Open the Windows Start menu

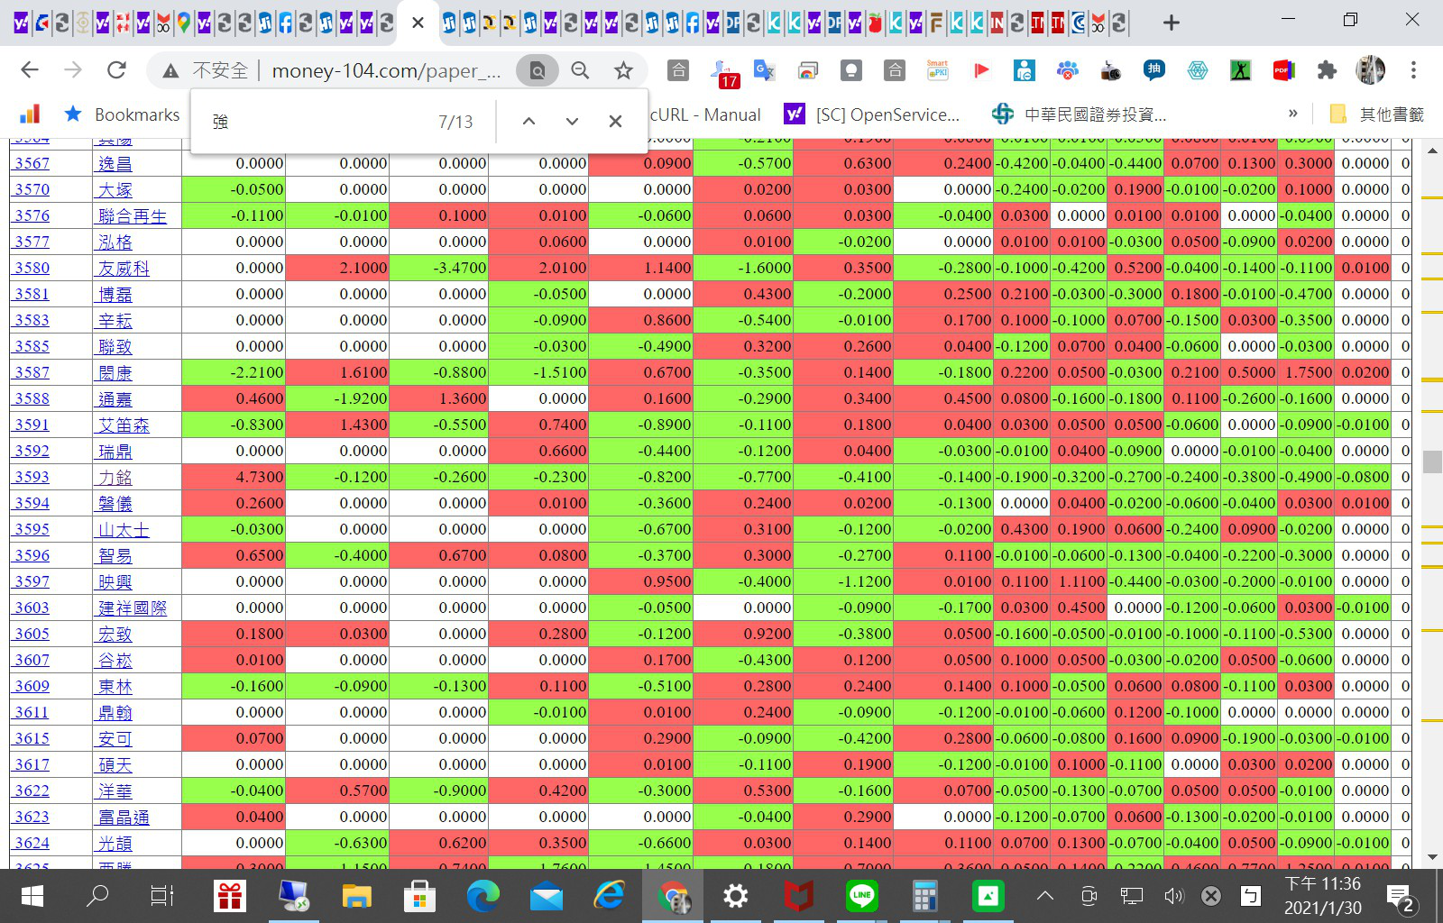pyautogui.click(x=32, y=896)
